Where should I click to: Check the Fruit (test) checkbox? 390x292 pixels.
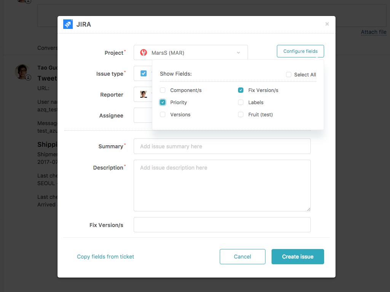pos(241,114)
